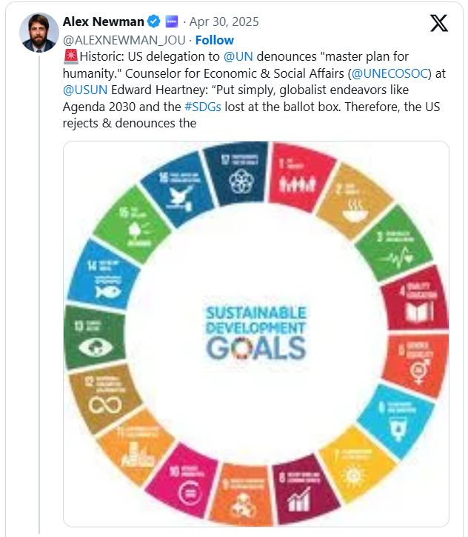Image resolution: width=468 pixels, height=537 pixels.
Task: Click the blue verified checkmark badge
Action: (x=154, y=21)
